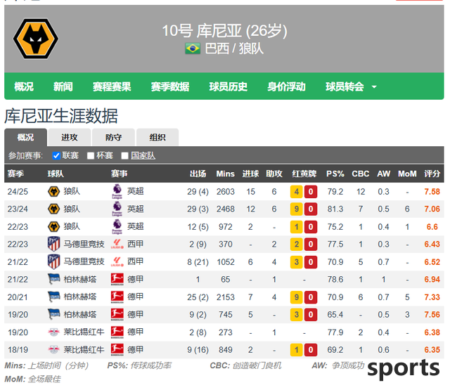Click minutes value 2468
The image size is (450, 390).
[225, 209]
